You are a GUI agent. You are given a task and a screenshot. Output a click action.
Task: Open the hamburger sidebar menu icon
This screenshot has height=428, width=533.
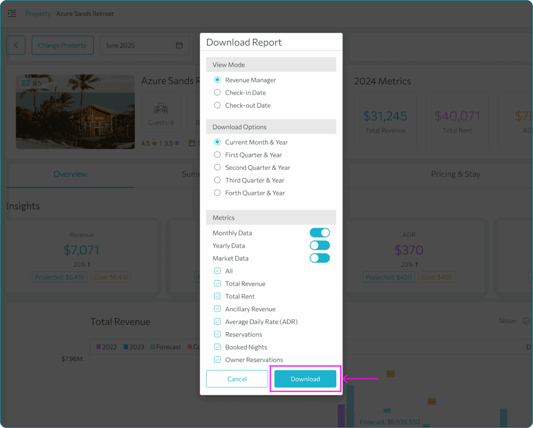tap(12, 14)
